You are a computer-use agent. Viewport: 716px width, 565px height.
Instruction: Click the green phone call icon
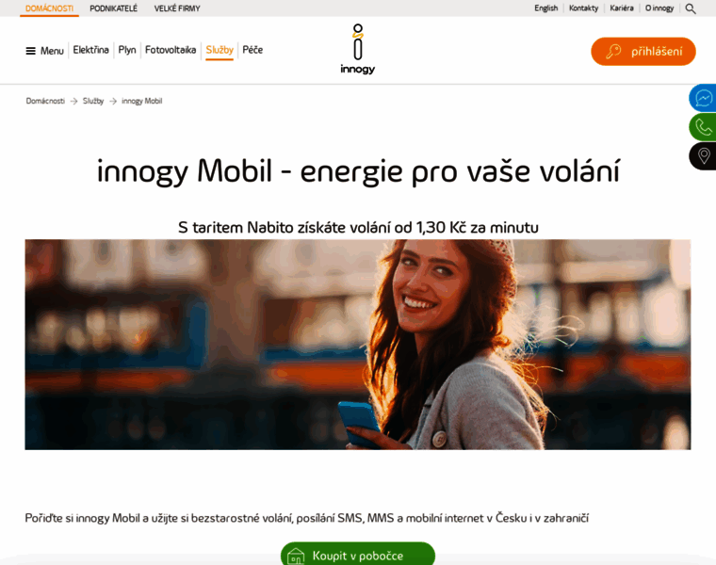pos(703,127)
